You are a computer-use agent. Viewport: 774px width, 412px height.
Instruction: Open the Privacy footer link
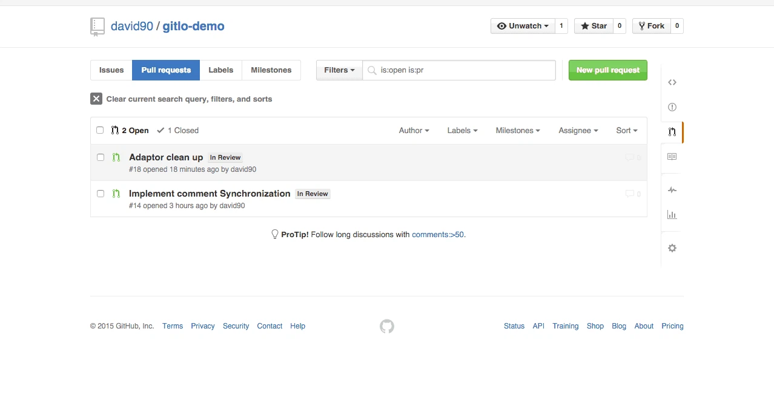[x=203, y=326]
